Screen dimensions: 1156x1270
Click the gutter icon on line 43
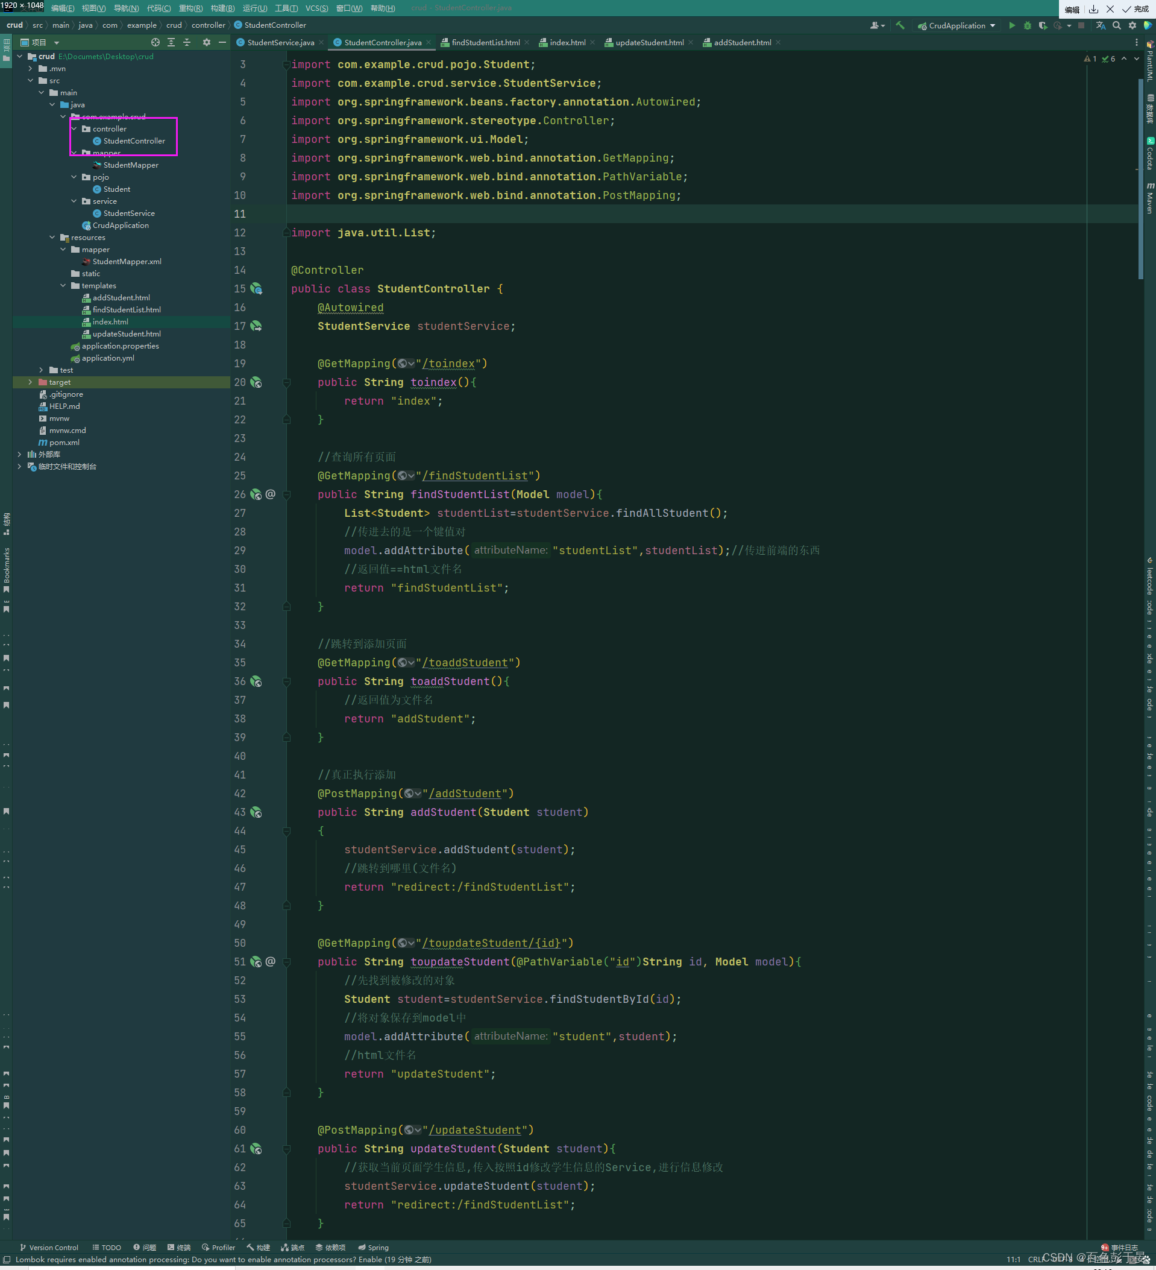[256, 812]
